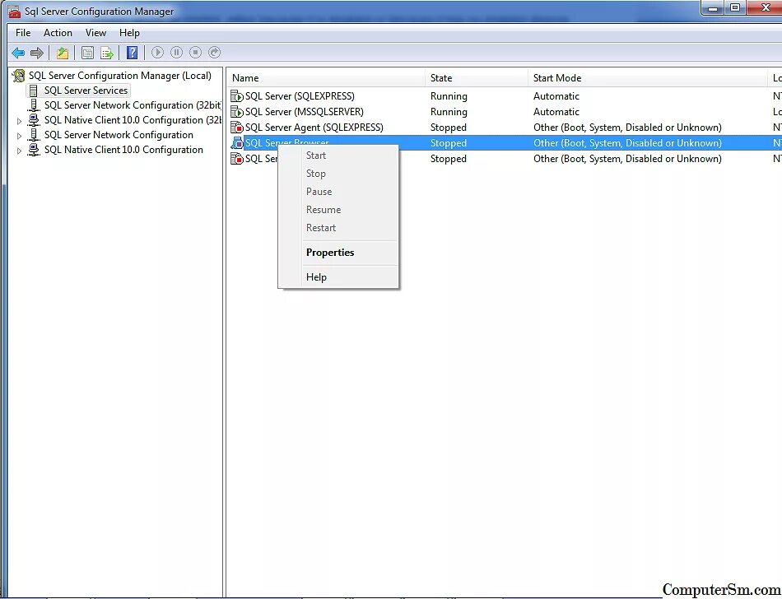Click the Back arrow toolbar icon

[x=18, y=53]
